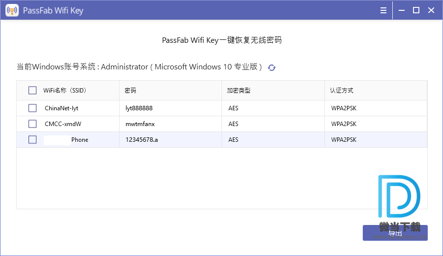Image resolution: width=443 pixels, height=256 pixels.
Task: Click the export (导出) button
Action: 395,233
